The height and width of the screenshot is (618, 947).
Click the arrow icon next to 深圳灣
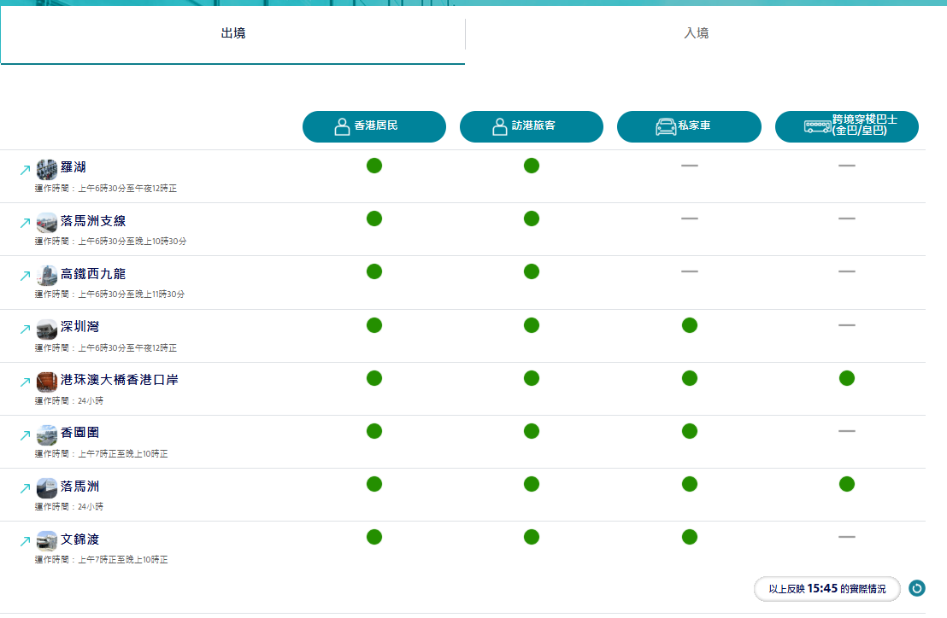coord(25,329)
